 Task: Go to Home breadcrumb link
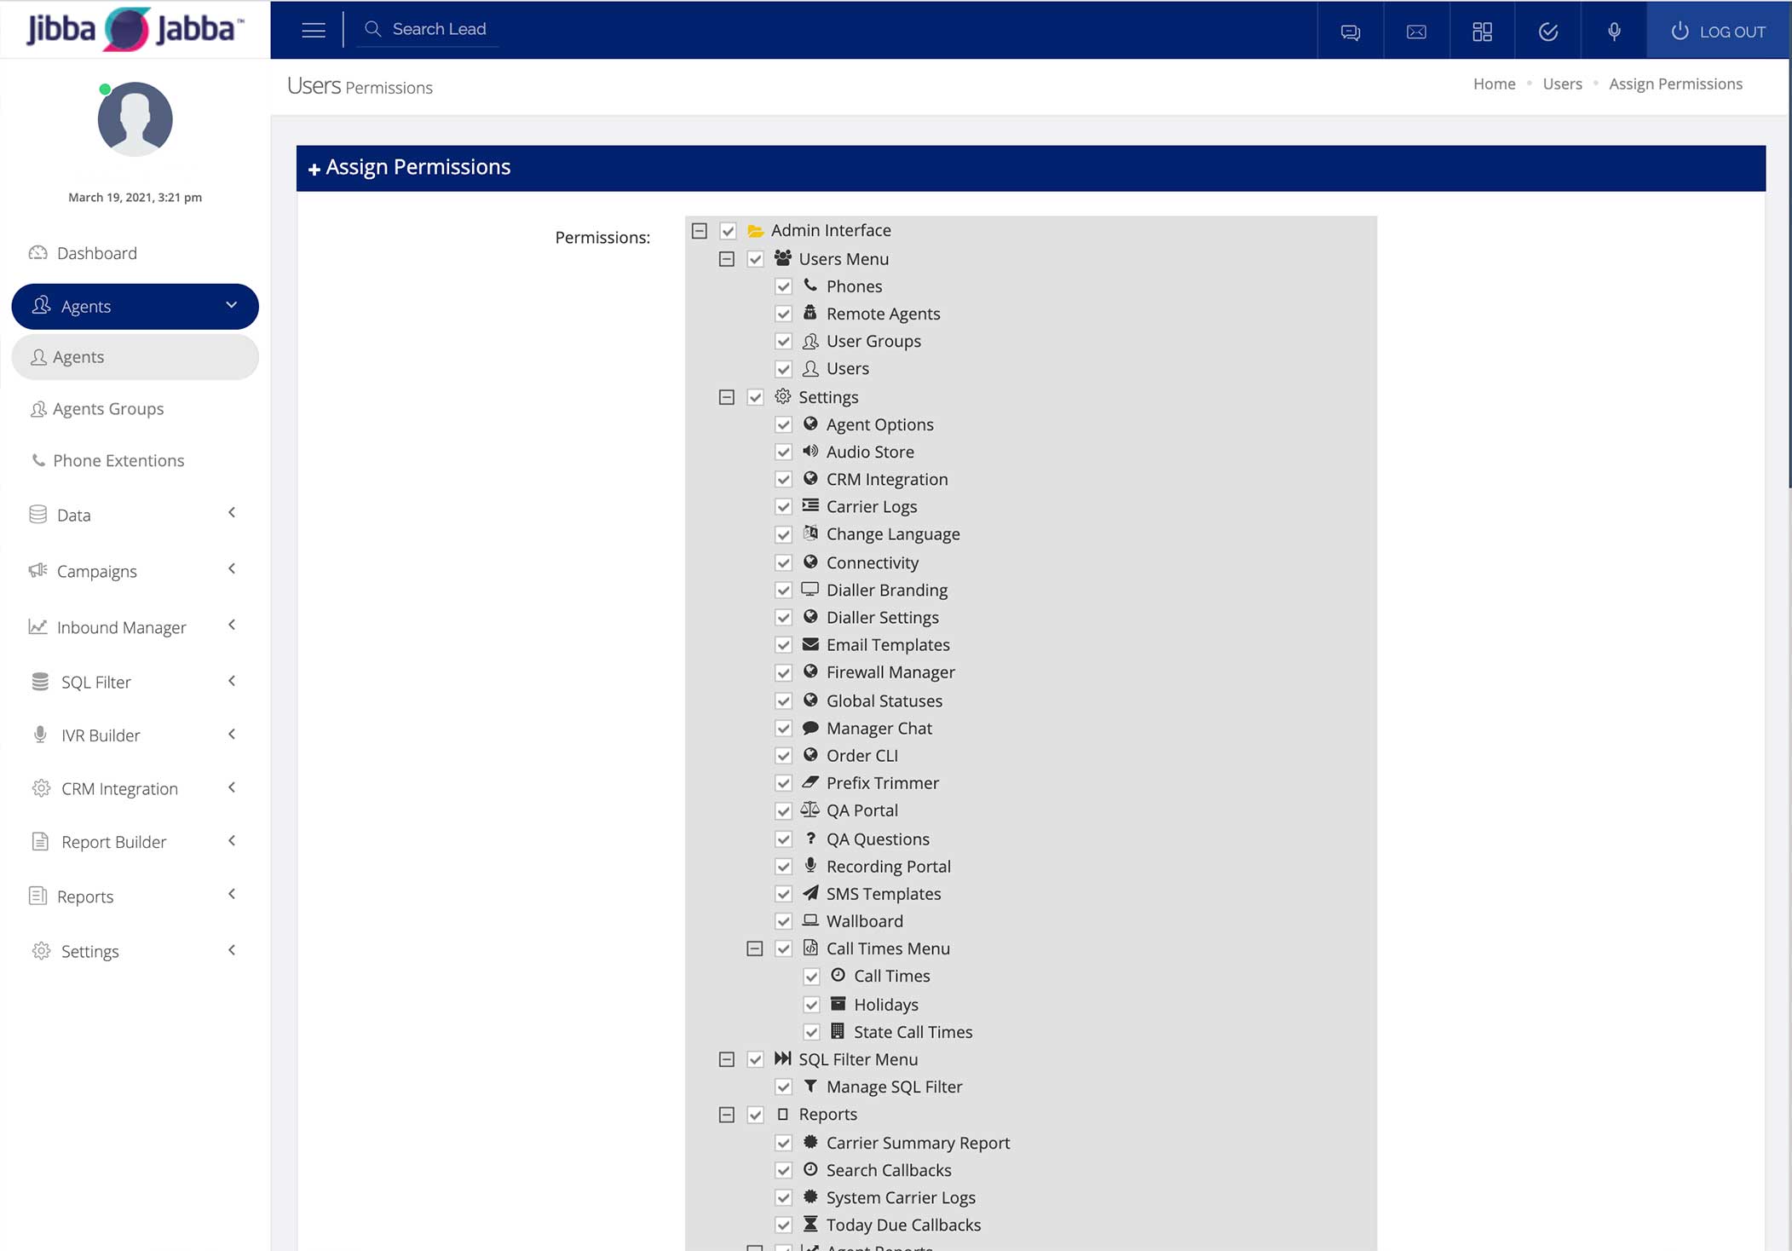[x=1494, y=84]
